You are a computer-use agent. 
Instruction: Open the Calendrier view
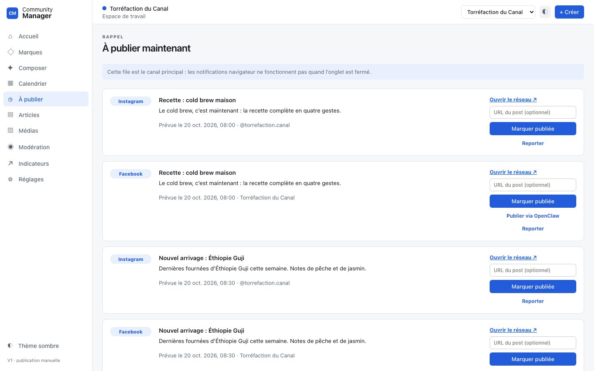point(46,84)
